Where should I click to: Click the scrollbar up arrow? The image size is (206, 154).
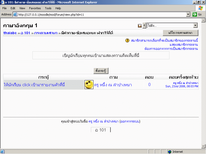(203, 20)
